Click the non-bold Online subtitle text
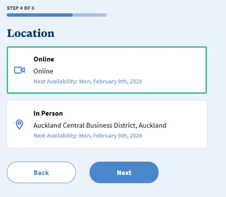Image resolution: width=226 pixels, height=197 pixels. click(x=43, y=71)
